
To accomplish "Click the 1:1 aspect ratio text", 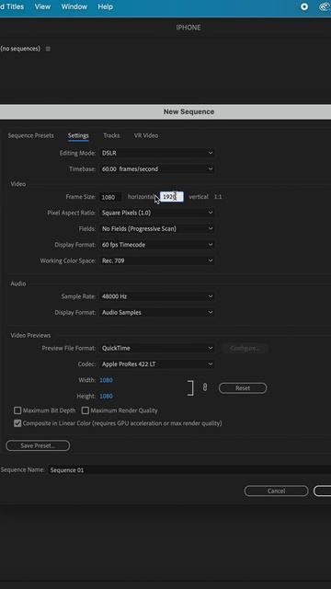I will (218, 197).
